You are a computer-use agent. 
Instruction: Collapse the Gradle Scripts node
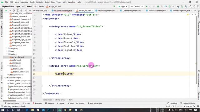click(5, 77)
